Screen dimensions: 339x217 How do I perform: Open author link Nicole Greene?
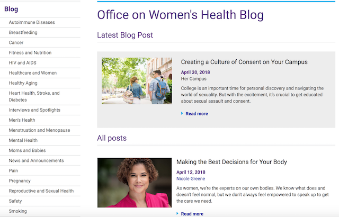191,179
